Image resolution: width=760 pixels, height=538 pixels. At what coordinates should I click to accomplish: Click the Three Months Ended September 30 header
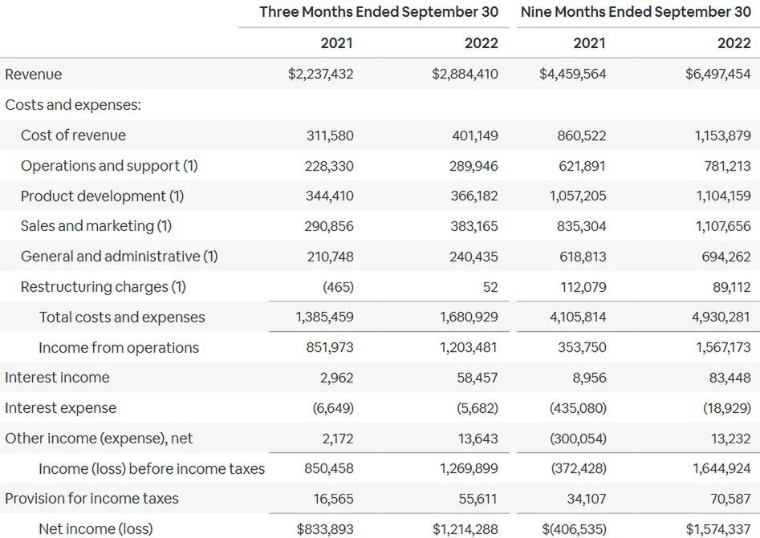tap(378, 12)
